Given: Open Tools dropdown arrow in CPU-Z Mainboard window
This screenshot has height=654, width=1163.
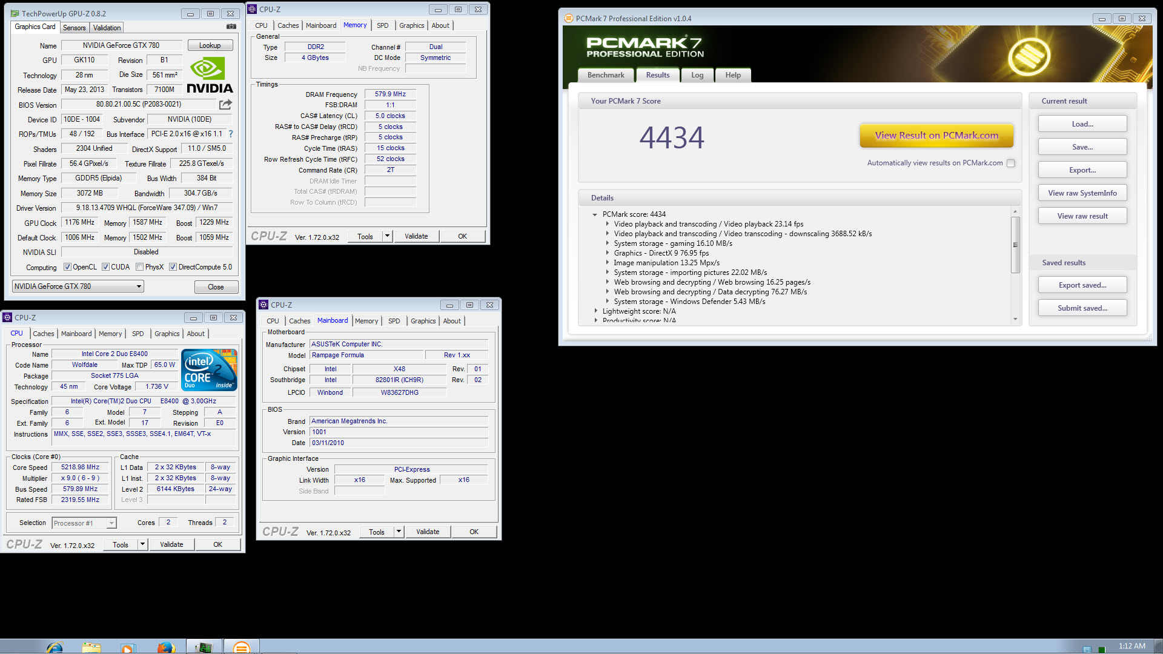Looking at the screenshot, I should tap(399, 532).
